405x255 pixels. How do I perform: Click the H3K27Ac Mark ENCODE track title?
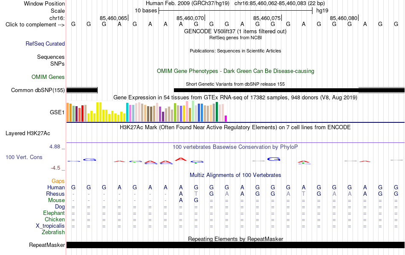pos(235,127)
